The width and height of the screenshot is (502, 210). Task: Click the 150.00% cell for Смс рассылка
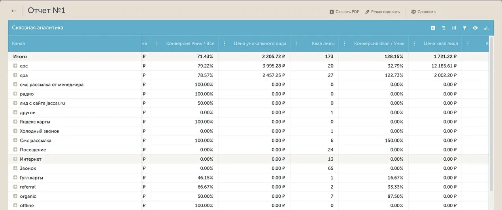395,141
